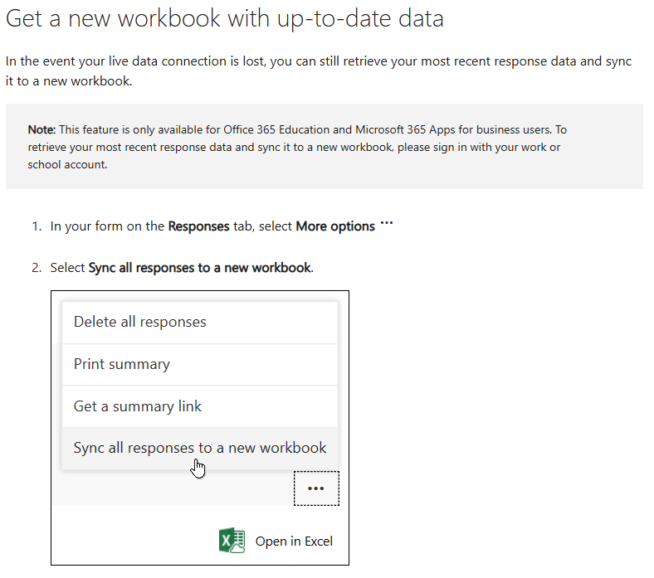The image size is (654, 578).
Task: Click the ellipsis icon after More options in step 1
Action: click(x=387, y=223)
